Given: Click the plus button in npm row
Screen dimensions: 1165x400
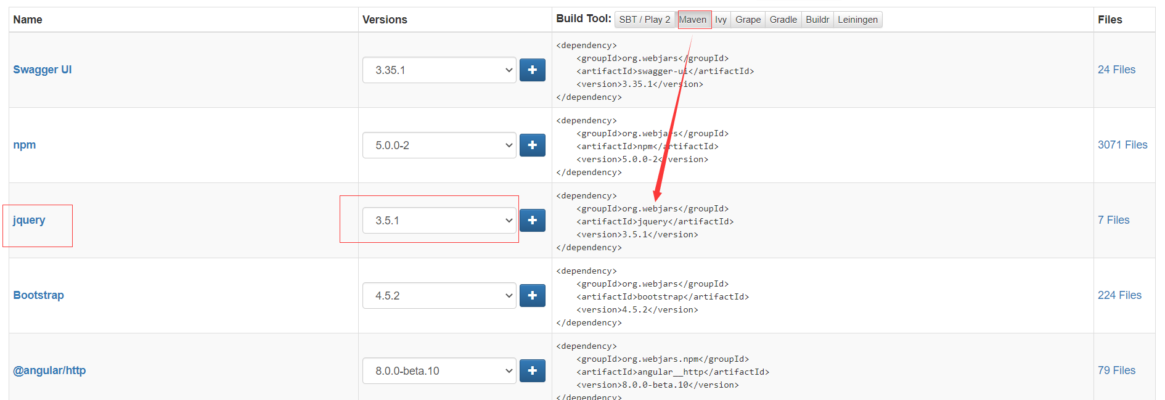Looking at the screenshot, I should [x=533, y=145].
